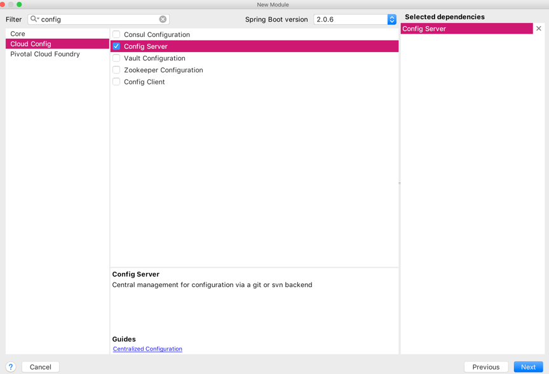Image resolution: width=549 pixels, height=374 pixels.
Task: Uncheck the Config Server checkbox
Action: [116, 46]
